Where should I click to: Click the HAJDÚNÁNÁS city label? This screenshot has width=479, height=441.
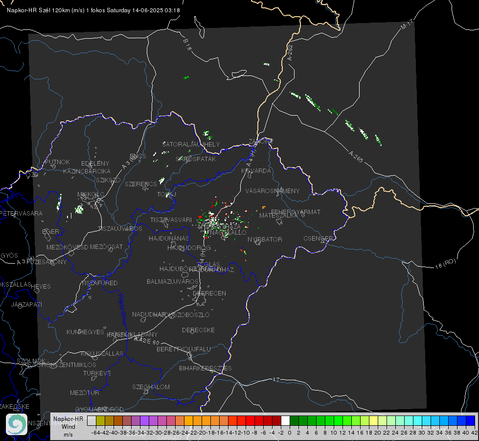169,238
